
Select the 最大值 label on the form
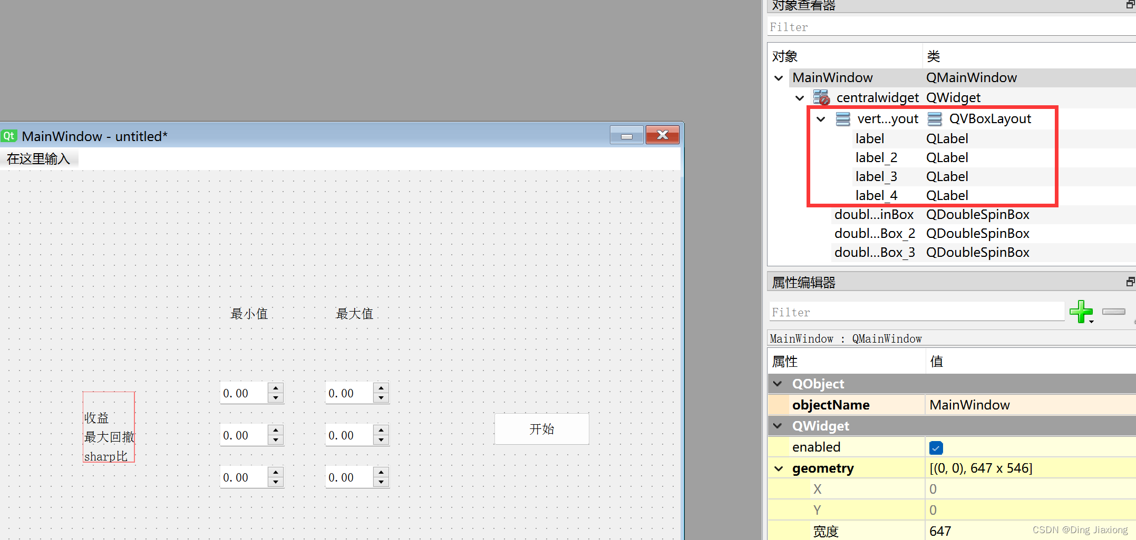click(x=355, y=314)
